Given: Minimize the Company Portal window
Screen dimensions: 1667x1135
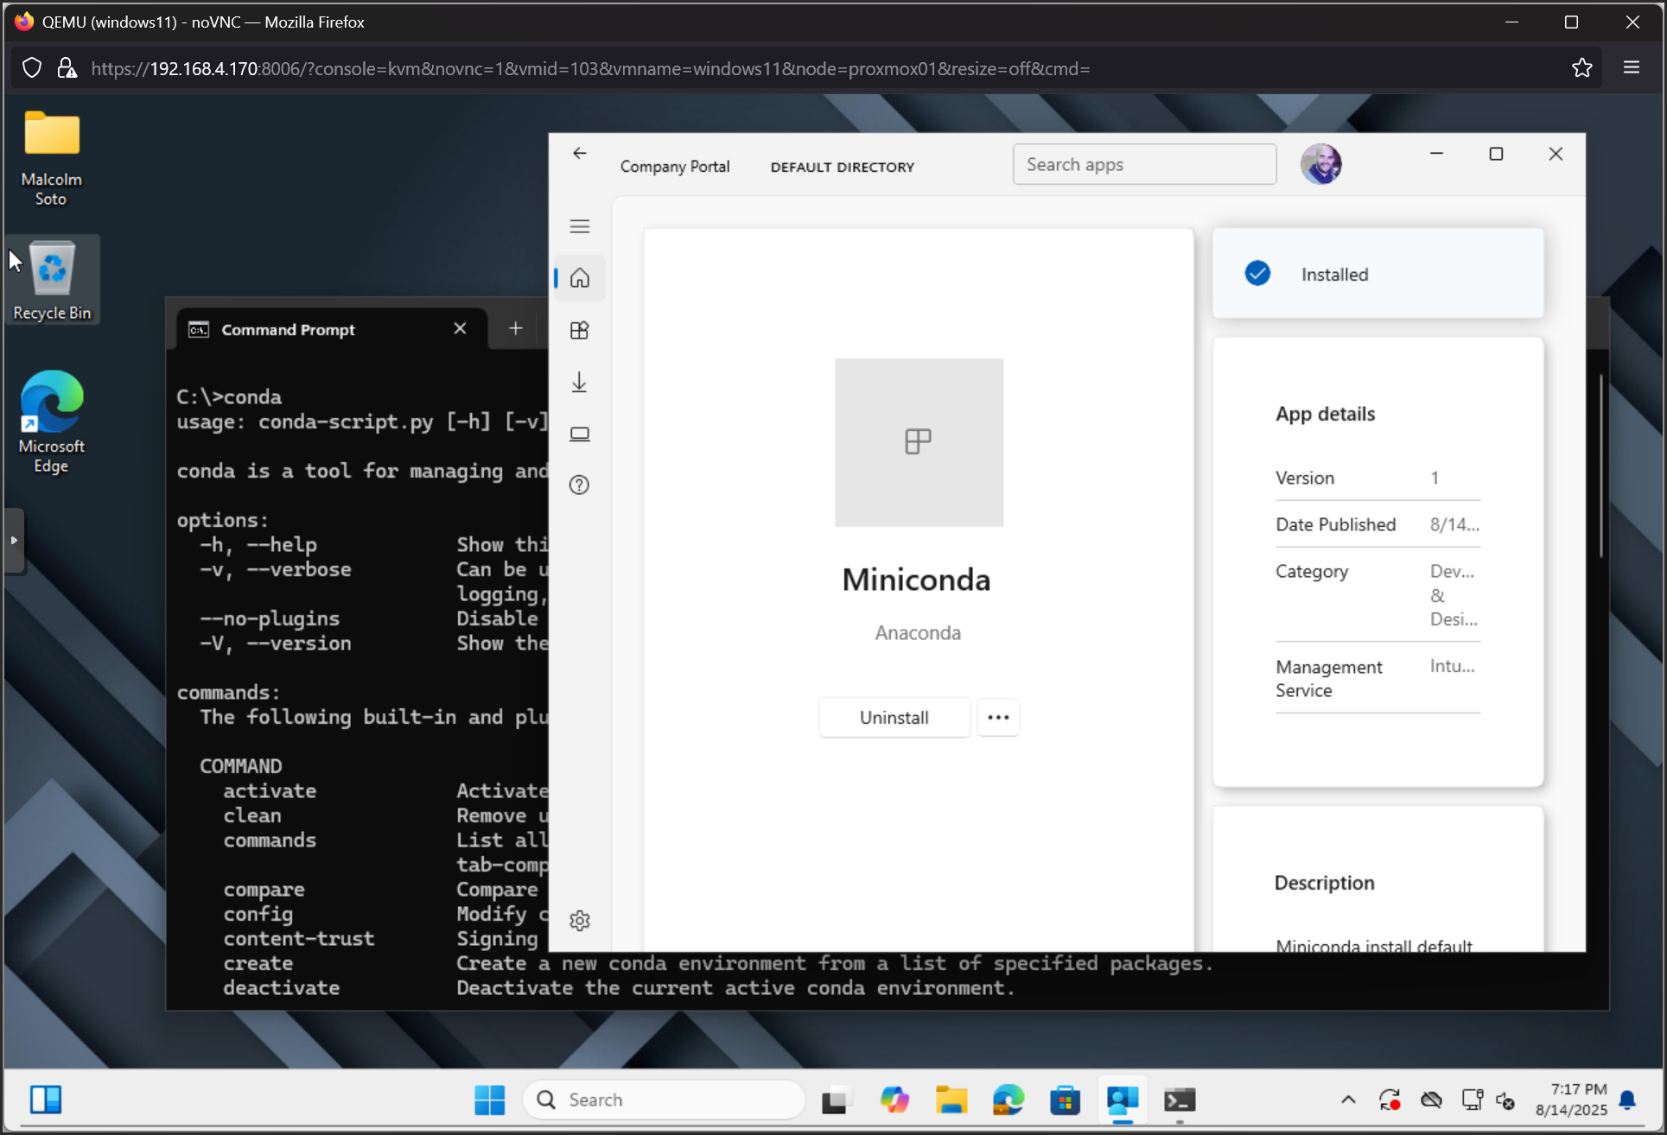Looking at the screenshot, I should pyautogui.click(x=1436, y=154).
